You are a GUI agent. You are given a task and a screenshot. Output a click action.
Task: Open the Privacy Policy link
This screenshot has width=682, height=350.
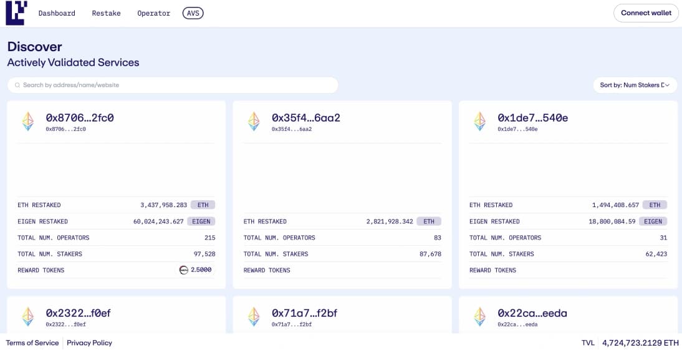pyautogui.click(x=89, y=343)
